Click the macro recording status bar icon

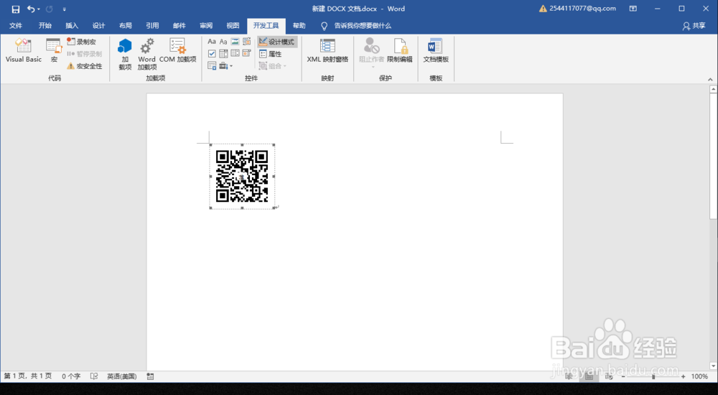click(x=150, y=376)
